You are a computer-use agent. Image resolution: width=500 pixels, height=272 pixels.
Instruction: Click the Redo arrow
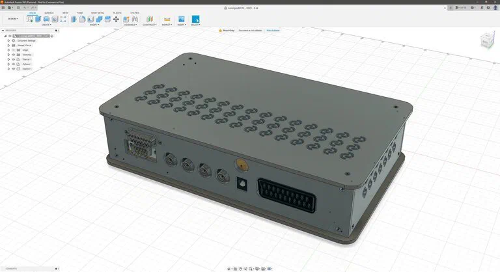[x=33, y=8]
